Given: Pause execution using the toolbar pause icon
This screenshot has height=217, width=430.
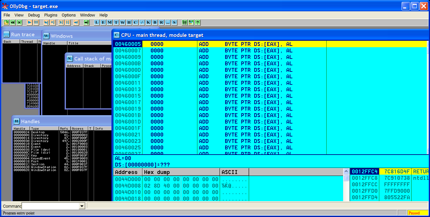Looking at the screenshot, I should click(36, 22).
